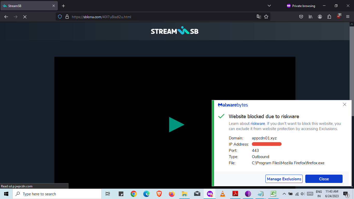Open the Windows Start menu
The image size is (354, 199).
click(x=6, y=194)
